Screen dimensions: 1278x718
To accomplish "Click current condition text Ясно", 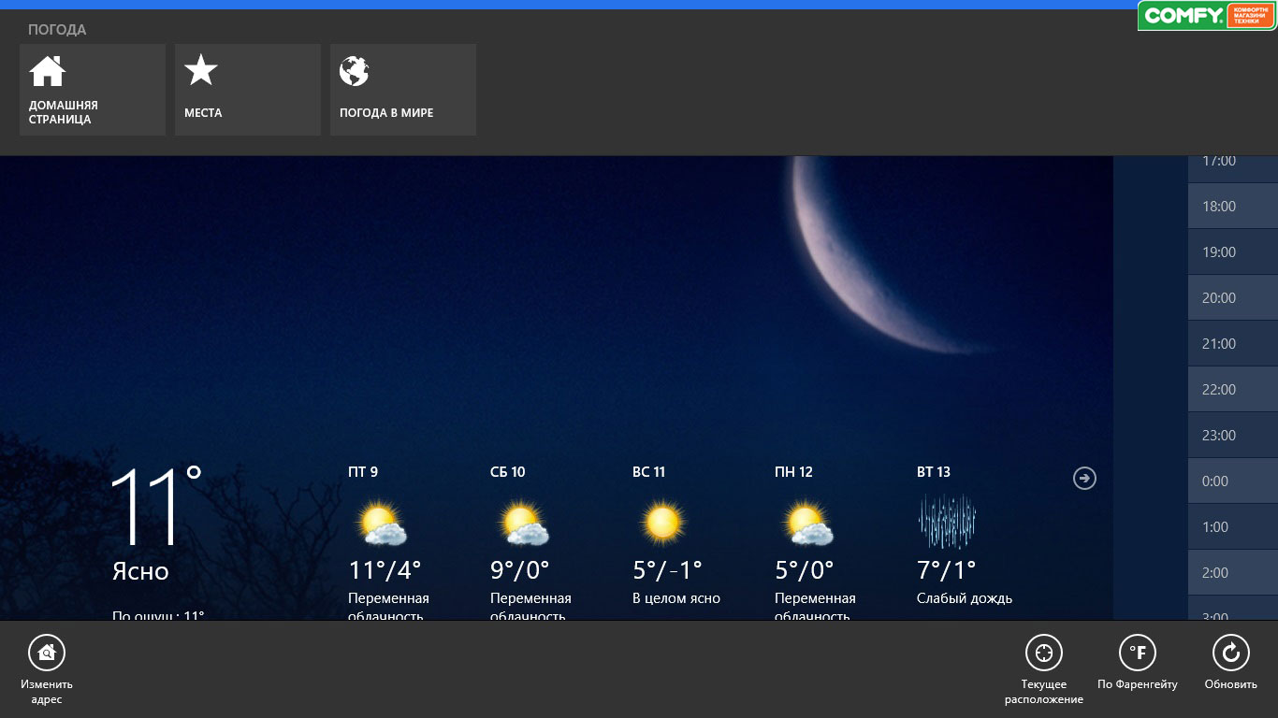I will 140,571.
